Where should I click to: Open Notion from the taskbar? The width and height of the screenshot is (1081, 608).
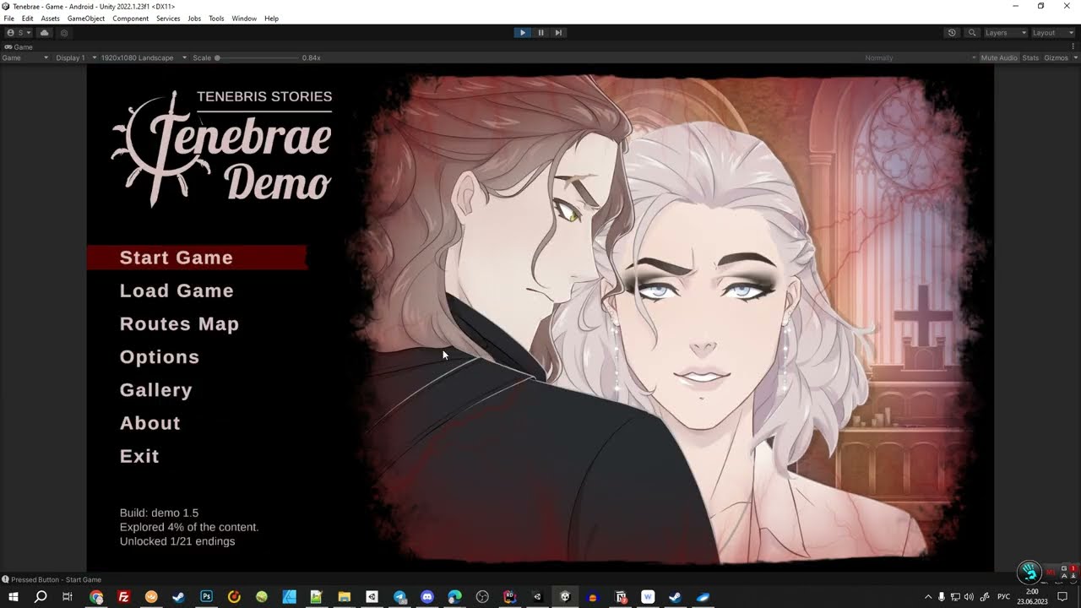621,597
